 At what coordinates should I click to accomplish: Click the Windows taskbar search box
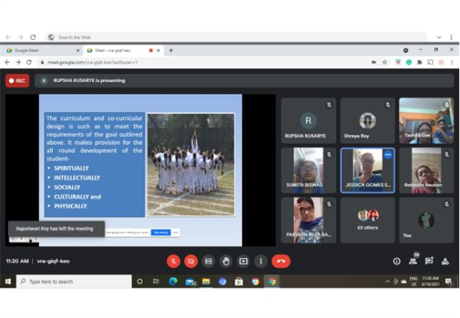(74, 281)
